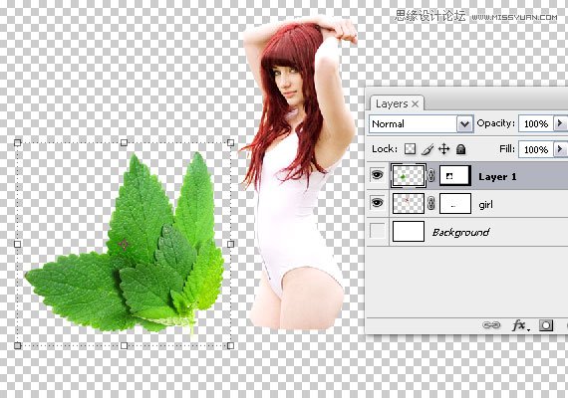Click top-right transform handle of leaves

230,142
